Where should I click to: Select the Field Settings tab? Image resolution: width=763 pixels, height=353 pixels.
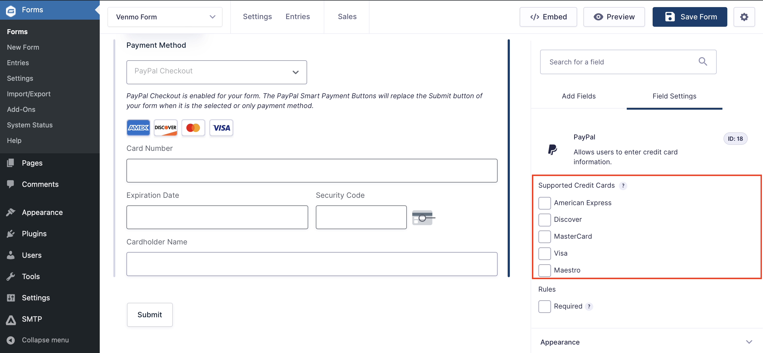click(x=674, y=96)
